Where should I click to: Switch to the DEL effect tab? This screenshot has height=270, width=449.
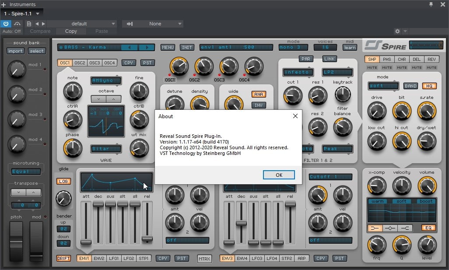click(x=417, y=59)
